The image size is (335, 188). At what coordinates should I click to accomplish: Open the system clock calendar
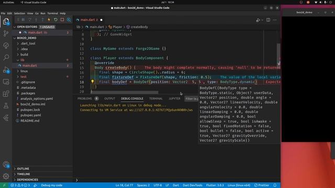click(167, 2)
